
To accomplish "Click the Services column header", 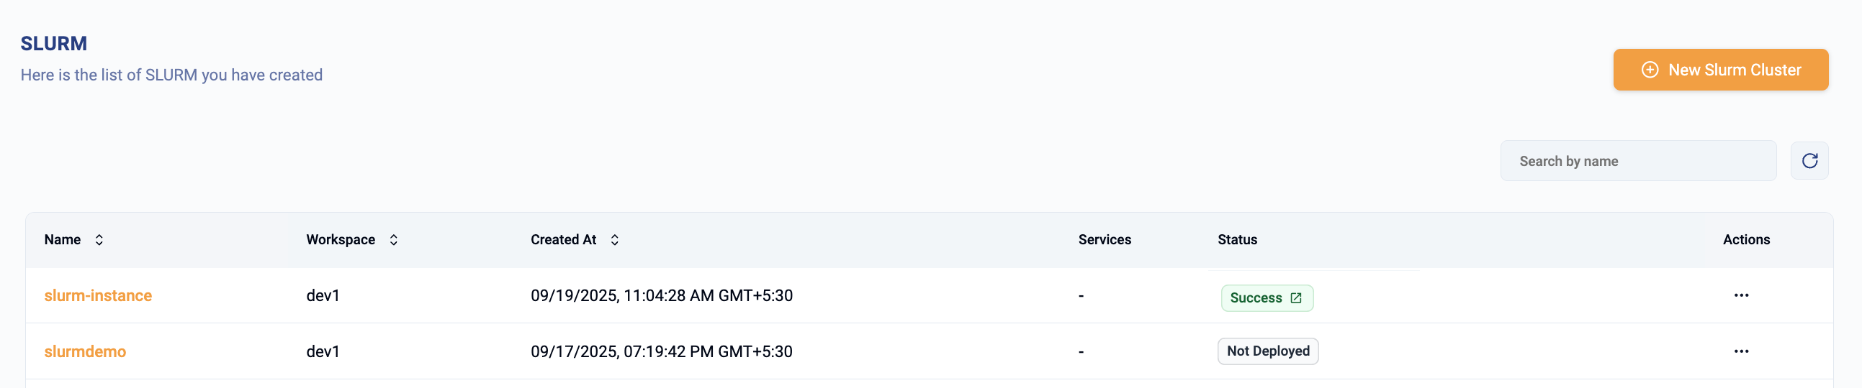I will click(1105, 239).
